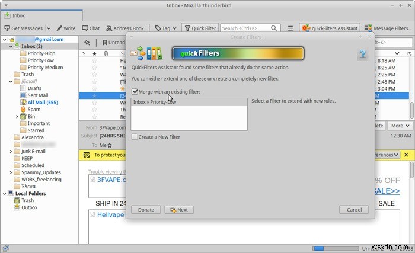Star the Me contact in To field
This screenshot has height=253, width=415.
(110, 145)
